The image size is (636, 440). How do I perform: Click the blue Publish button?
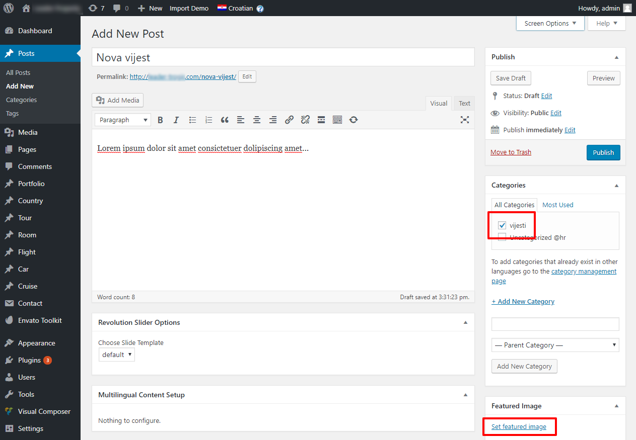pos(603,152)
